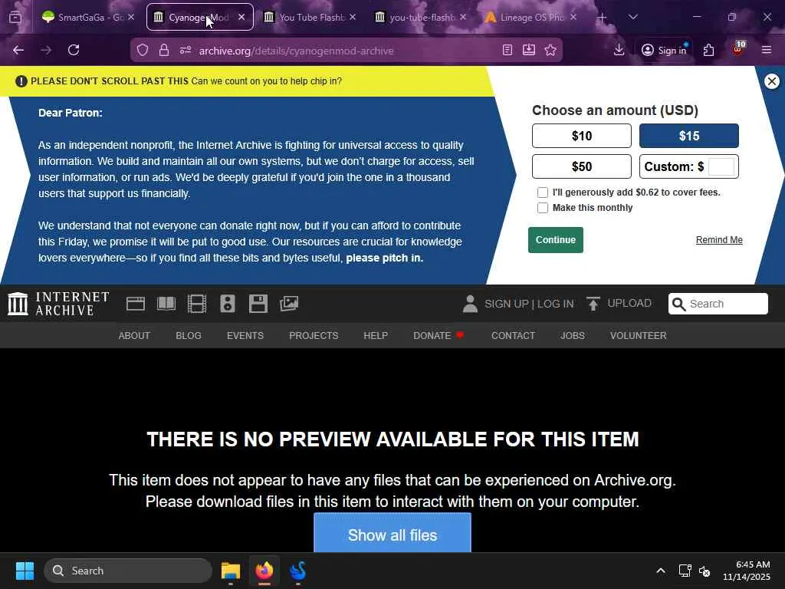Click the Internet Archive logo
The width and height of the screenshot is (785, 589).
pos(58,304)
